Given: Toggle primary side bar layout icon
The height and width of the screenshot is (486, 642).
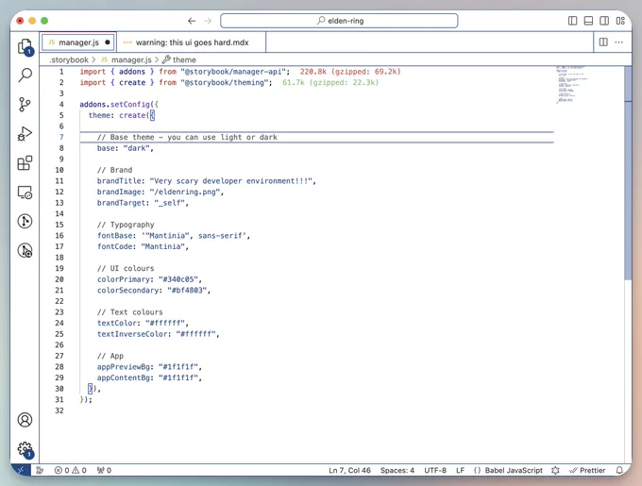Looking at the screenshot, I should pos(573,21).
